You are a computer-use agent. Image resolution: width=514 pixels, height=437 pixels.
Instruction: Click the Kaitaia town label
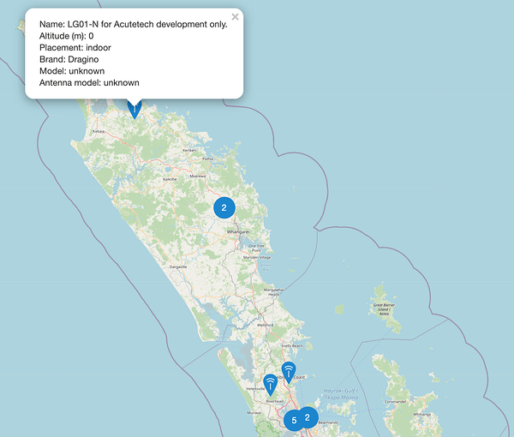click(x=99, y=131)
